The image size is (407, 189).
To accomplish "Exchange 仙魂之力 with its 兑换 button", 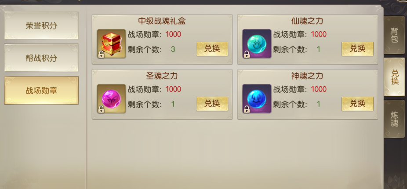I will pyautogui.click(x=357, y=49).
